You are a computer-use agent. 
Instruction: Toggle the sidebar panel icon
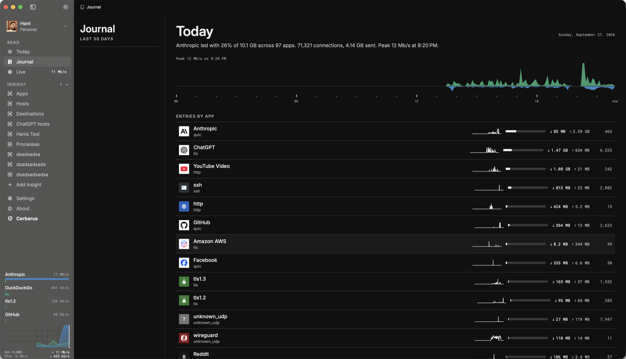[33, 7]
